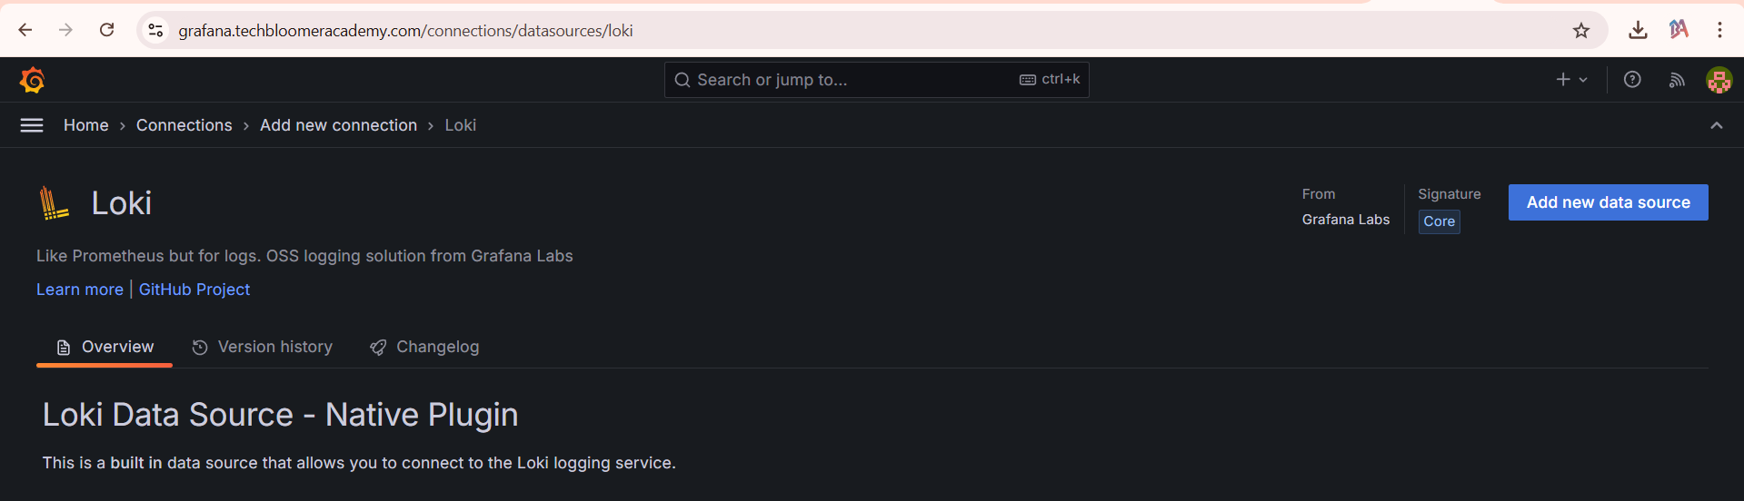The width and height of the screenshot is (1744, 501).
Task: Open the news feed RSS icon
Action: coord(1677,80)
